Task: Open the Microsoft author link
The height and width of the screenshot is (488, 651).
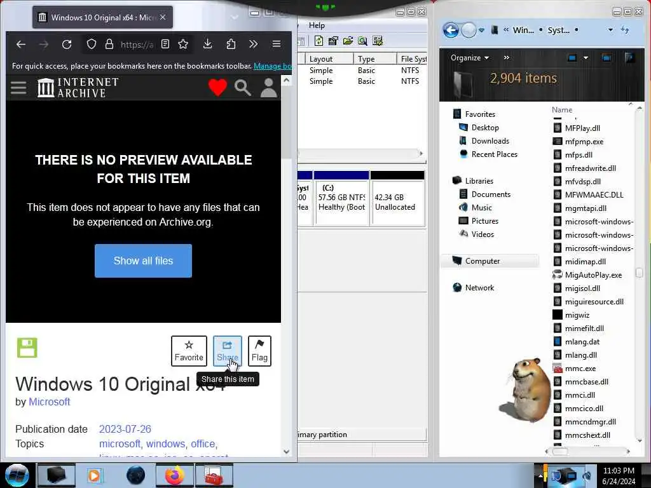Action: coord(50,402)
